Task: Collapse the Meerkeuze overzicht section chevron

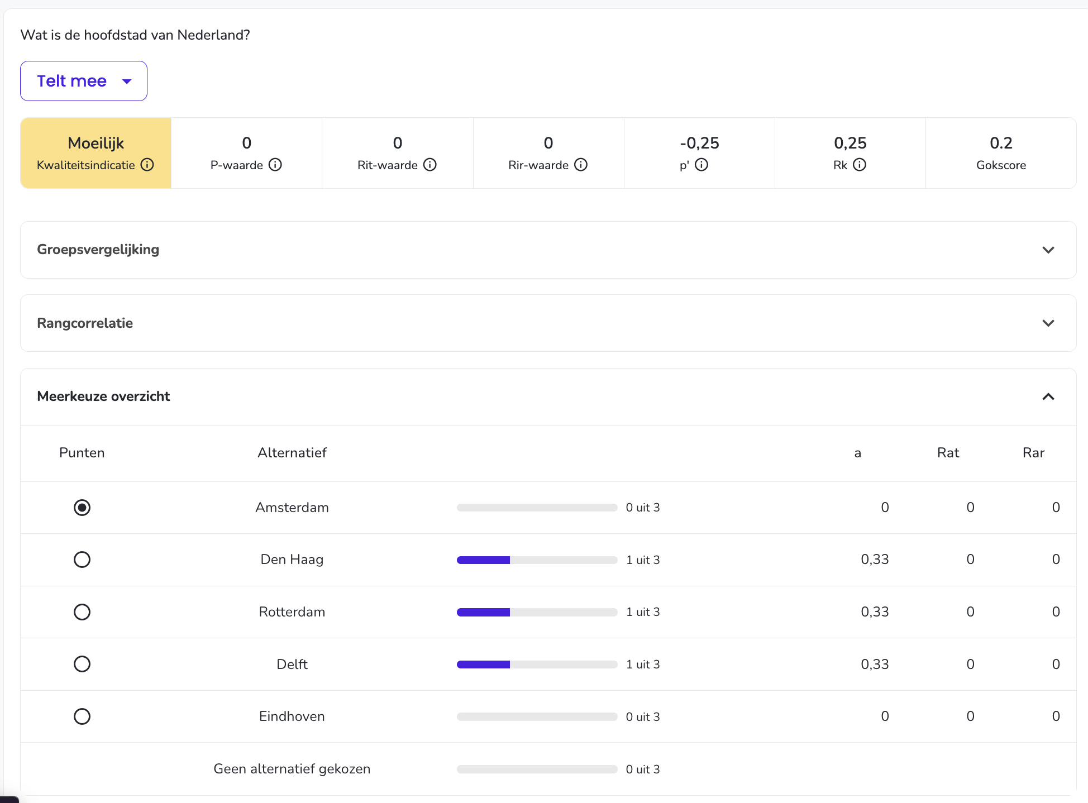Action: click(1048, 396)
